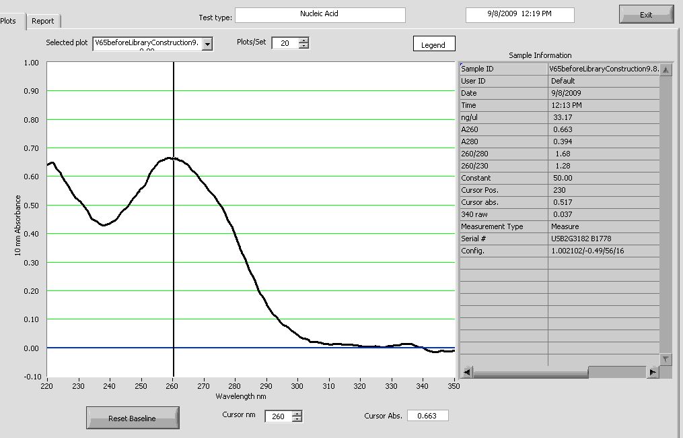
Task: Select the User ID value 'Default'
Action: (x=563, y=81)
